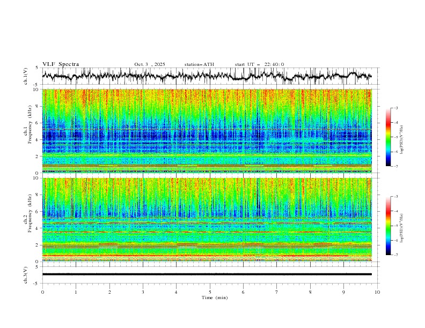
Task: Click the ch.1 waveform trace
Action: click(x=207, y=76)
